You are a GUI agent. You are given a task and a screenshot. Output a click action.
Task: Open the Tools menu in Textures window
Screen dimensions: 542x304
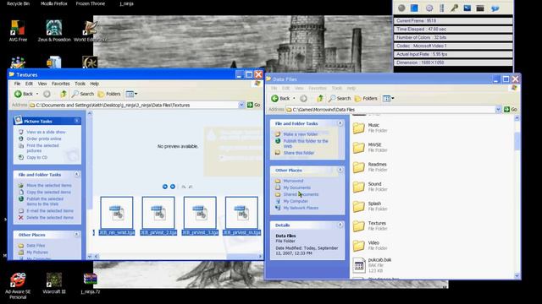pos(80,84)
